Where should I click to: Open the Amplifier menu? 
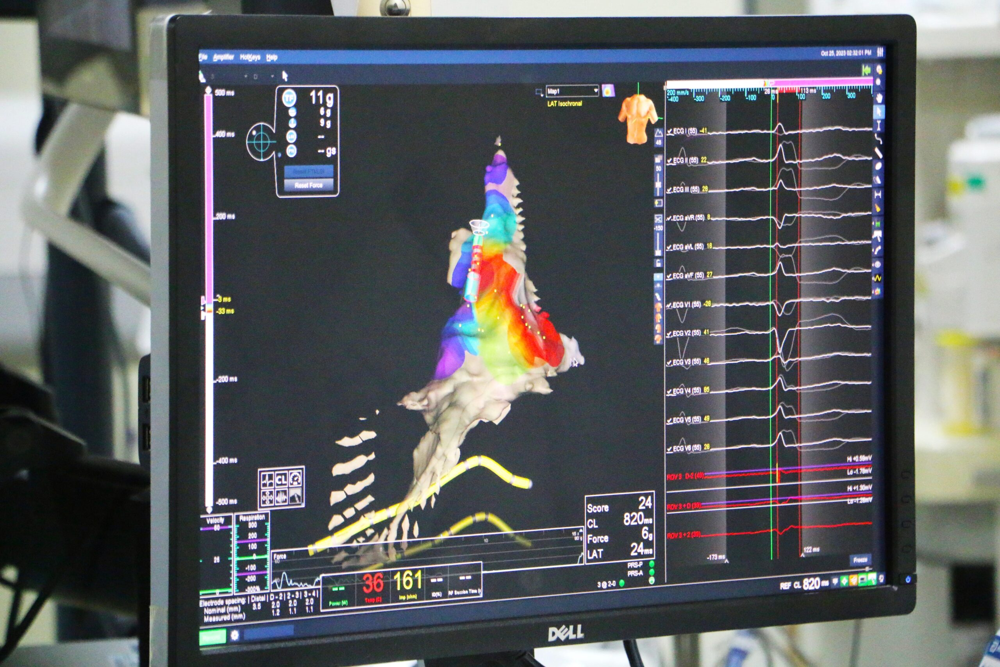click(x=224, y=57)
